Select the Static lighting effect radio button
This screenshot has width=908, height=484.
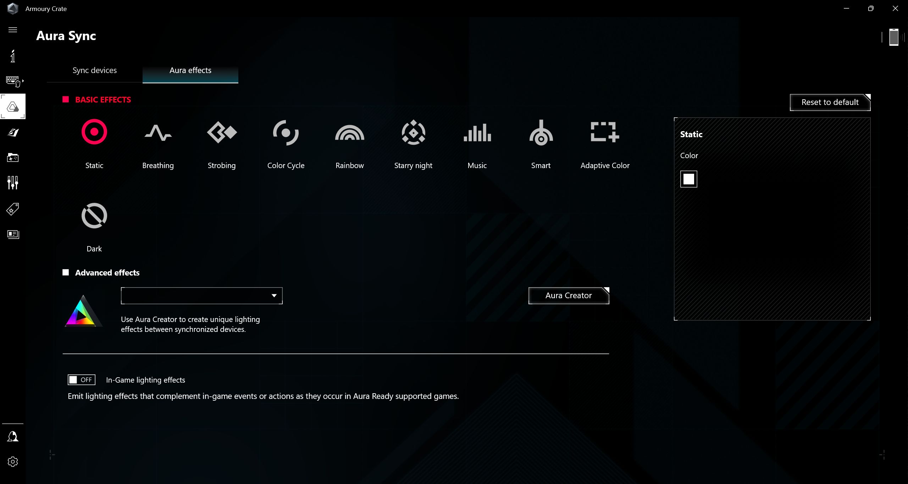(94, 132)
